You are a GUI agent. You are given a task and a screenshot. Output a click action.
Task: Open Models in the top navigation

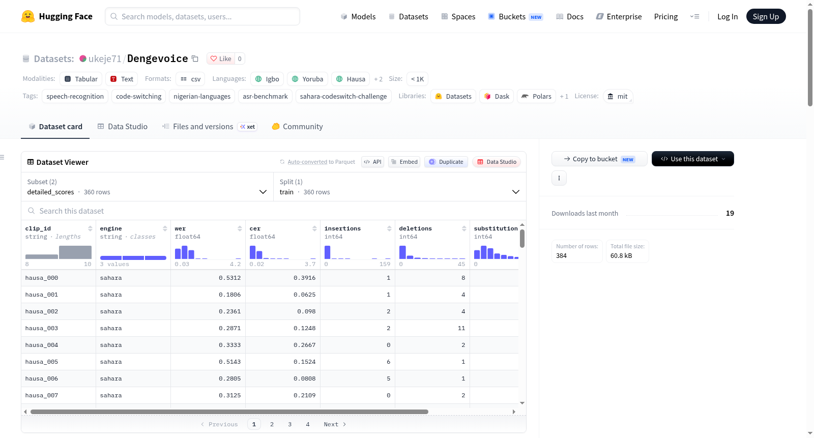[x=358, y=16]
